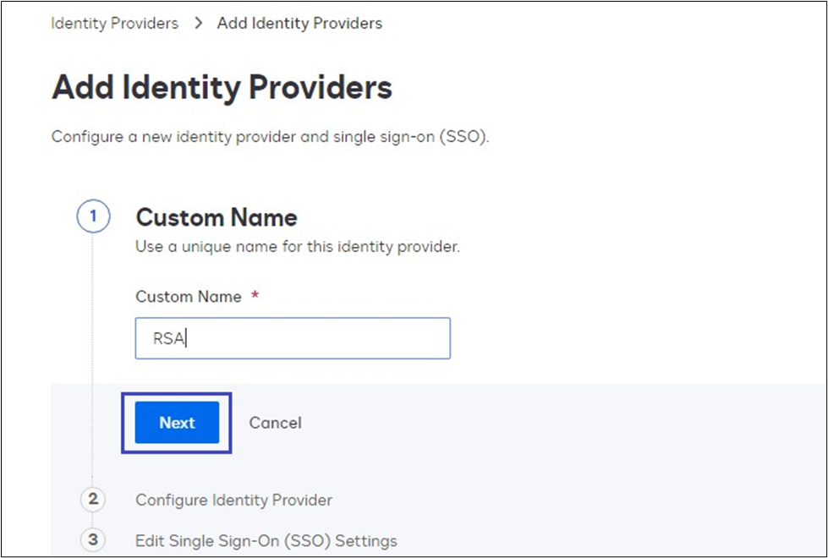This screenshot has height=558, width=828.
Task: Click the step 2 circle icon
Action: click(93, 500)
